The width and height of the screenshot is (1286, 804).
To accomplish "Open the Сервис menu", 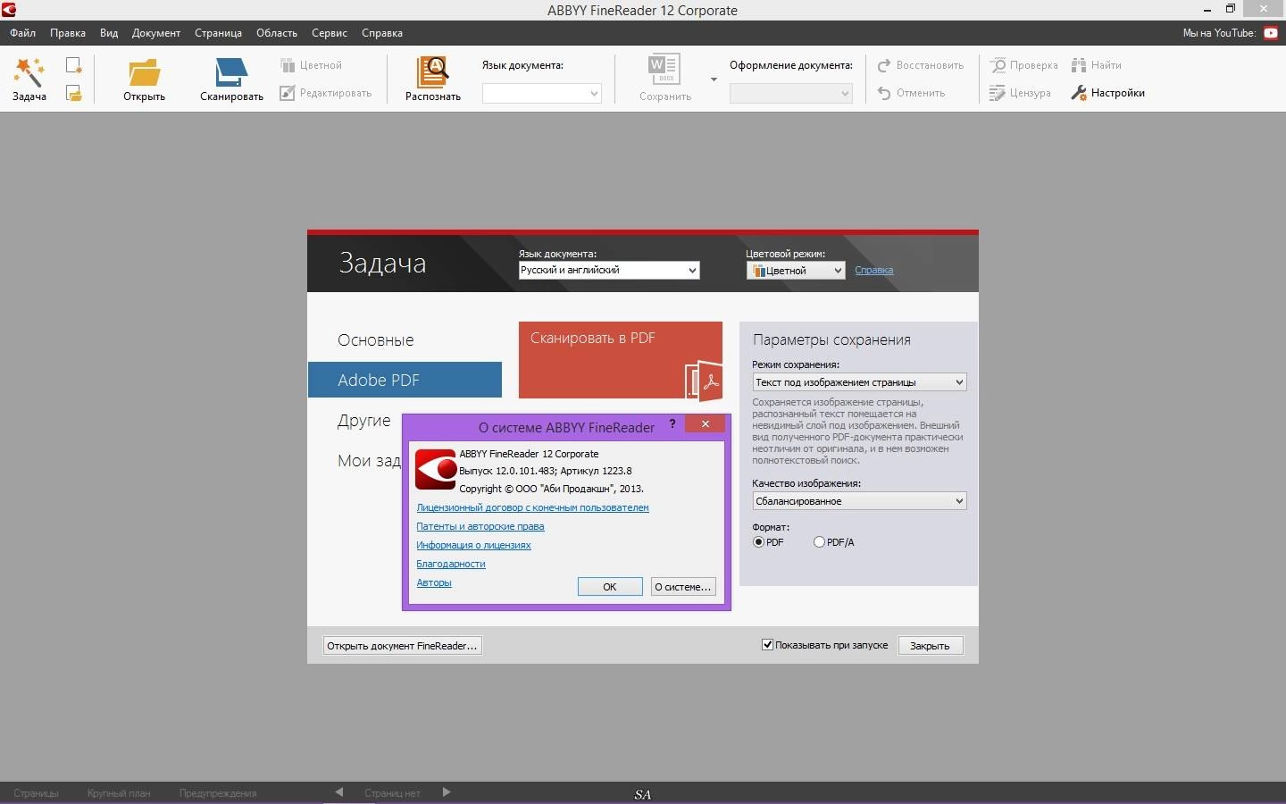I will pos(330,33).
